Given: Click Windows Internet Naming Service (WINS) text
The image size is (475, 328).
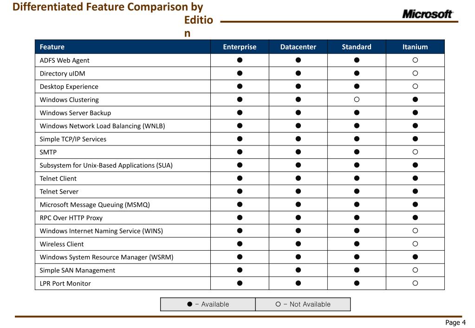Looking at the screenshot, I should click(x=101, y=231).
